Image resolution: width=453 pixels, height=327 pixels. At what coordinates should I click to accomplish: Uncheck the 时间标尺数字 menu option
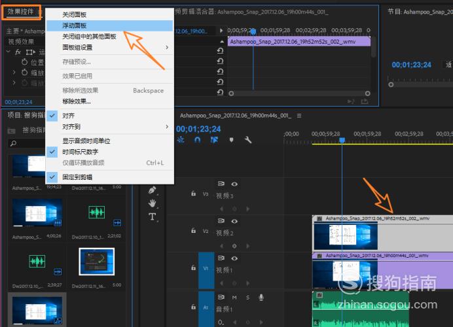(x=81, y=152)
